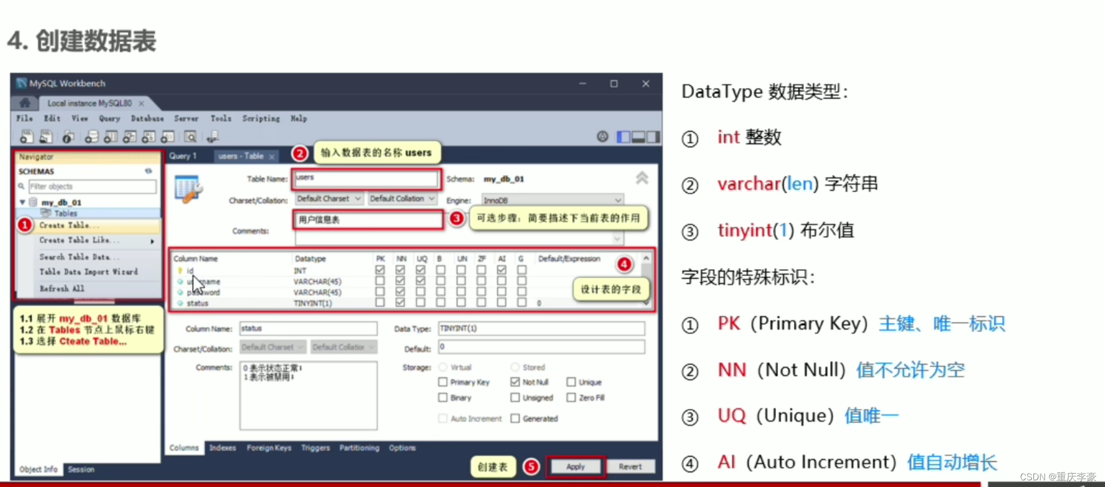Reconnect to DBMS toolbar icon
Viewport: 1105px width, 487px height.
(212, 136)
